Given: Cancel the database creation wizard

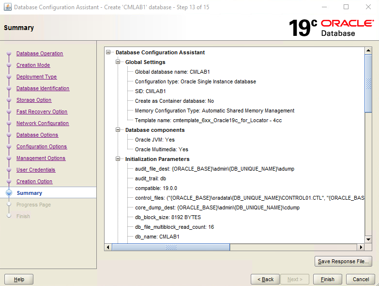Looking at the screenshot, I should [x=361, y=279].
